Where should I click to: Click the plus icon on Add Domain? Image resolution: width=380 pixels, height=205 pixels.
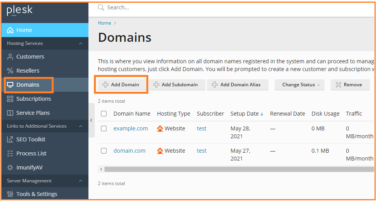click(105, 84)
